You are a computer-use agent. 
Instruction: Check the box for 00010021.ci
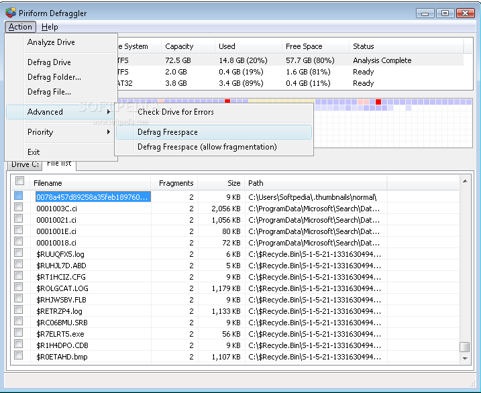click(x=19, y=219)
